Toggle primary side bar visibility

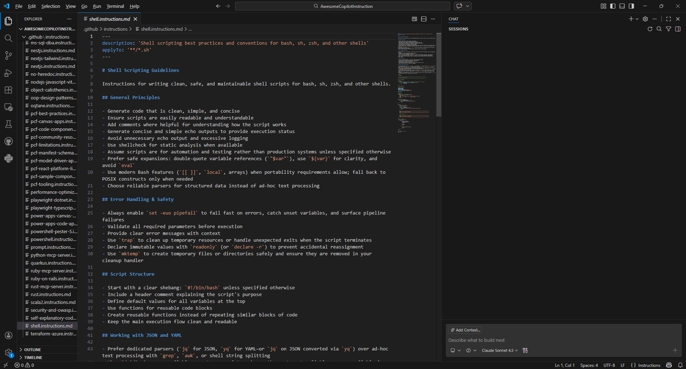[x=613, y=6]
